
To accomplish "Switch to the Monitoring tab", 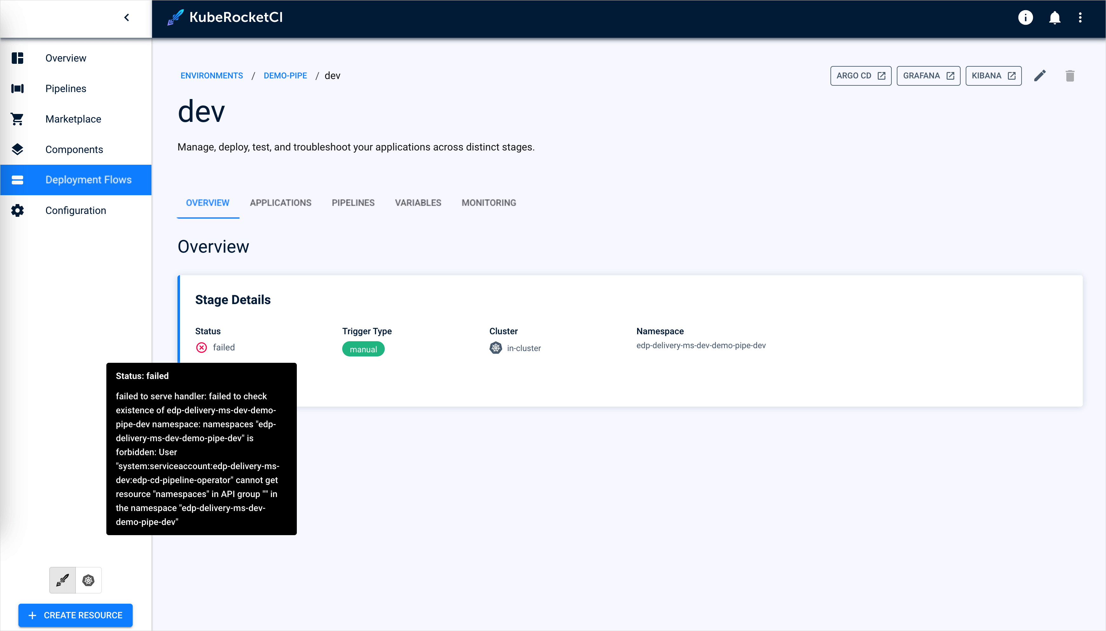I will tap(489, 203).
